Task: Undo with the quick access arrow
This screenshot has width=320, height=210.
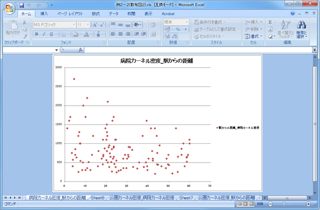Action: [29, 5]
